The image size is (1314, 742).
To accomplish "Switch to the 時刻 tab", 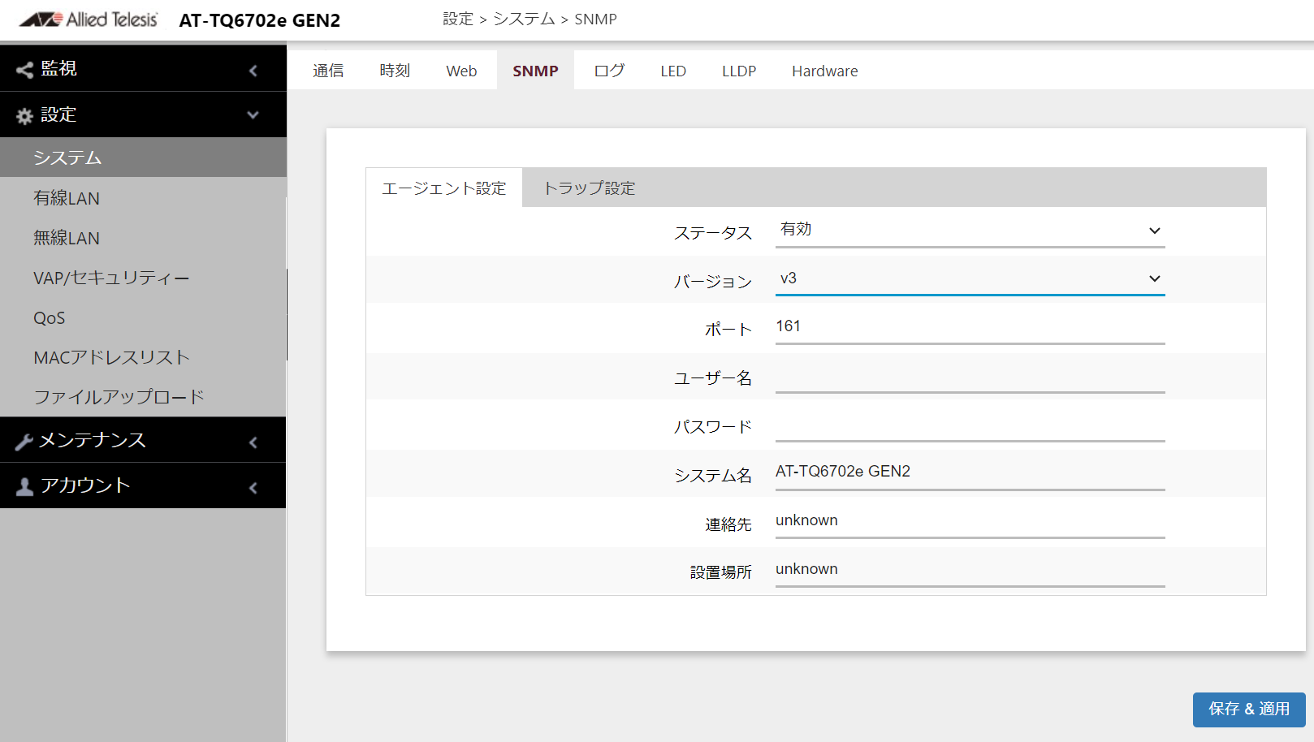I will 395,71.
